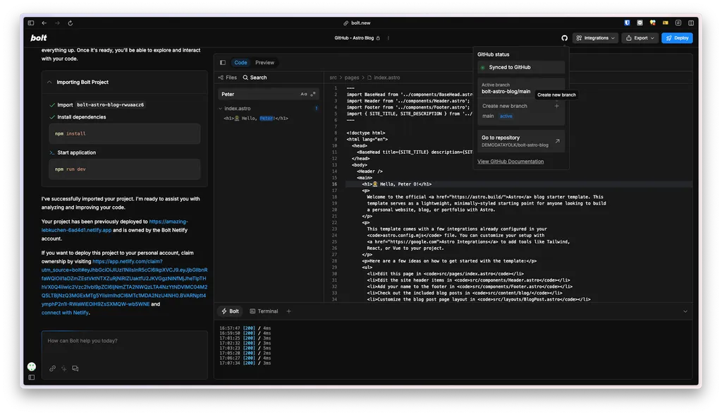This screenshot has width=722, height=415.
Task: Open the grey chat bubble extension icon
Action: click(640, 23)
